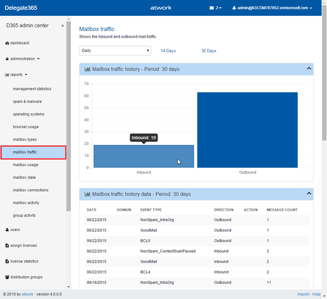
Task: Click the user account icon in the header
Action: tap(234, 8)
